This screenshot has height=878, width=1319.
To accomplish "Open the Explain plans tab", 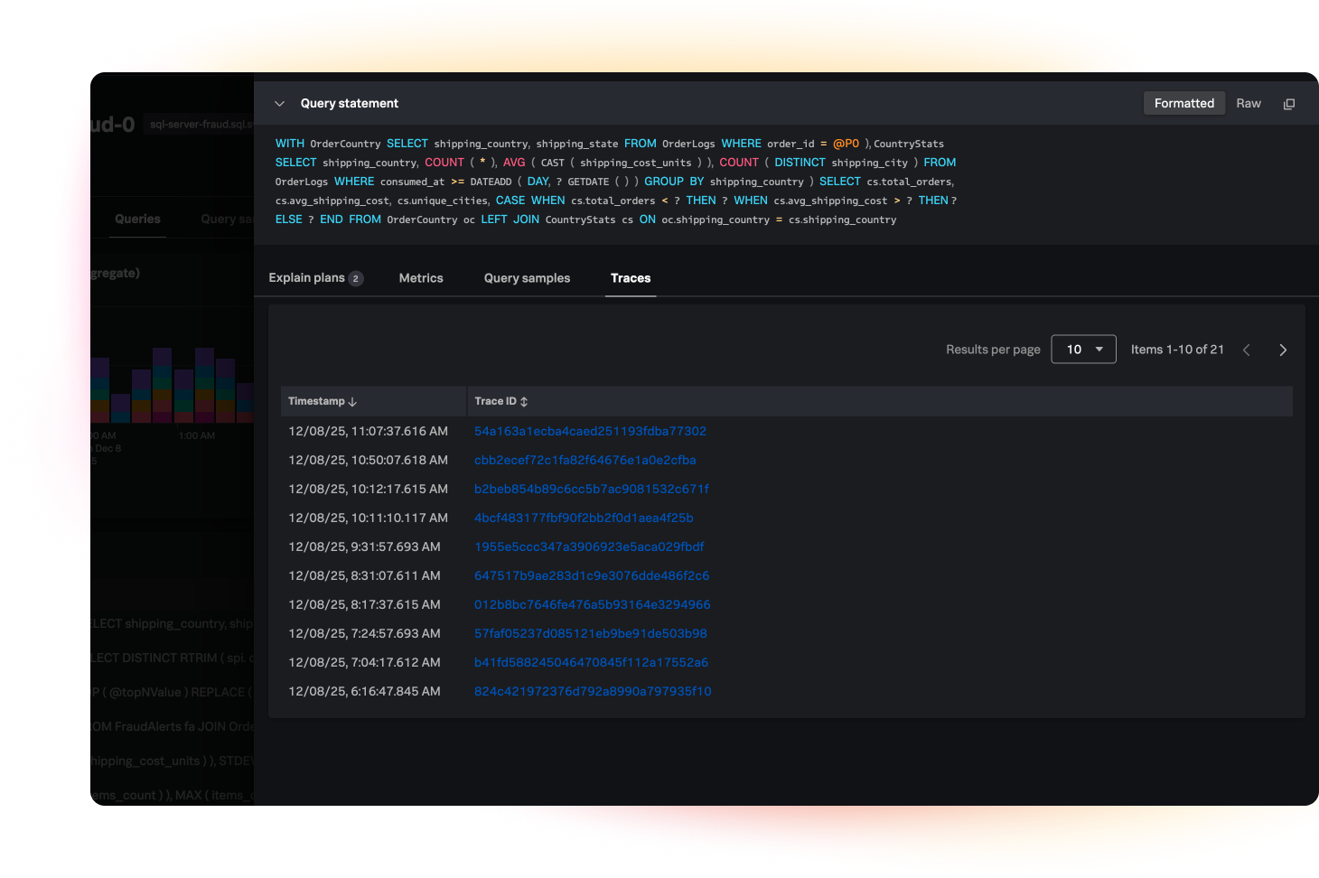I will pos(314,278).
